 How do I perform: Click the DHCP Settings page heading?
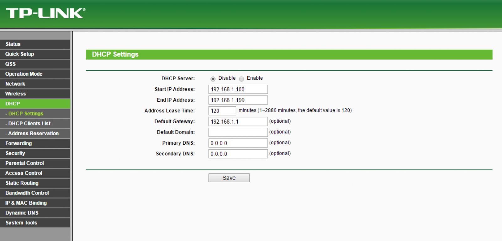pos(115,54)
